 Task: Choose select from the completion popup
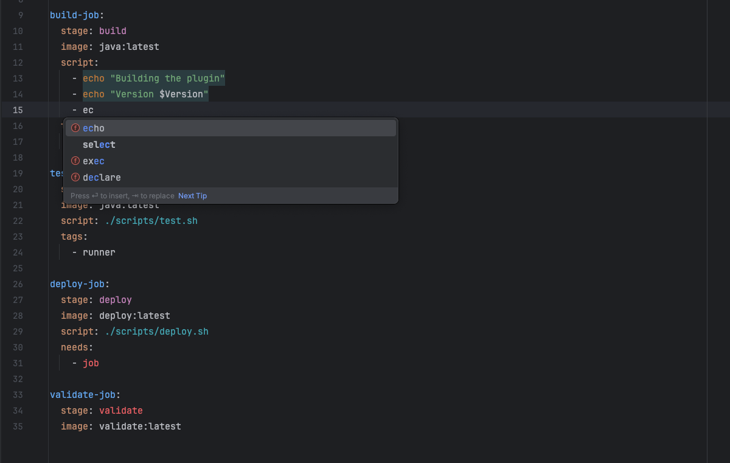pos(231,145)
